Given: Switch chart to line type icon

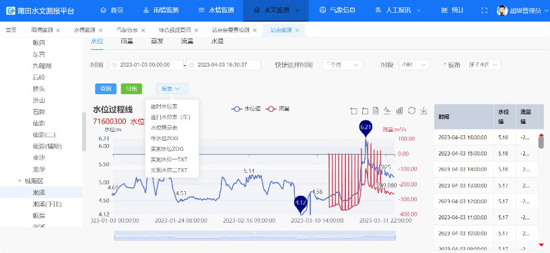Looking at the screenshot, I should pos(387,111).
